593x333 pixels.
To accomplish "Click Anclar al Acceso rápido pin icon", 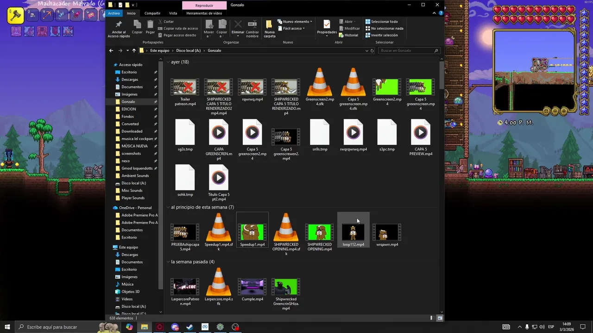I will (x=119, y=25).
